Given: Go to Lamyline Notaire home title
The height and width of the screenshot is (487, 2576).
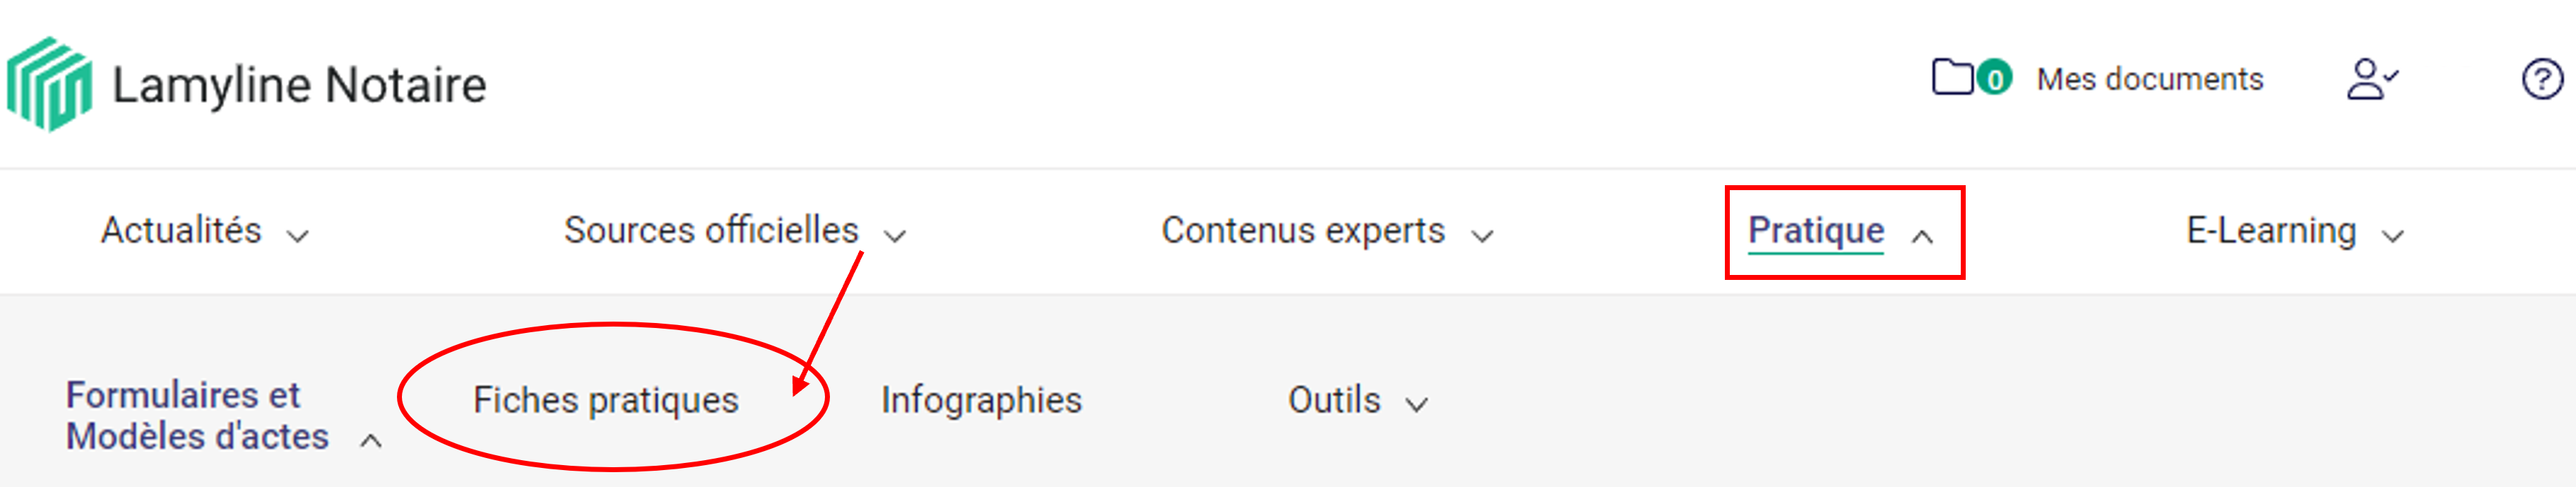Looking at the screenshot, I should tap(299, 85).
